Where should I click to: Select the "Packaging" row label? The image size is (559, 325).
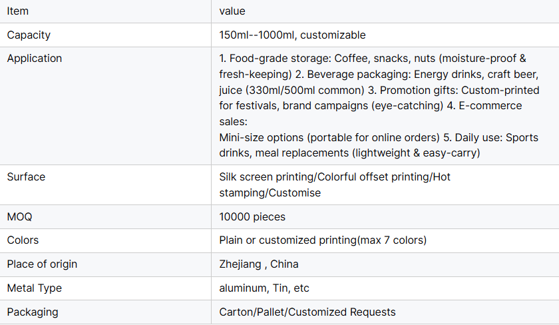33,312
